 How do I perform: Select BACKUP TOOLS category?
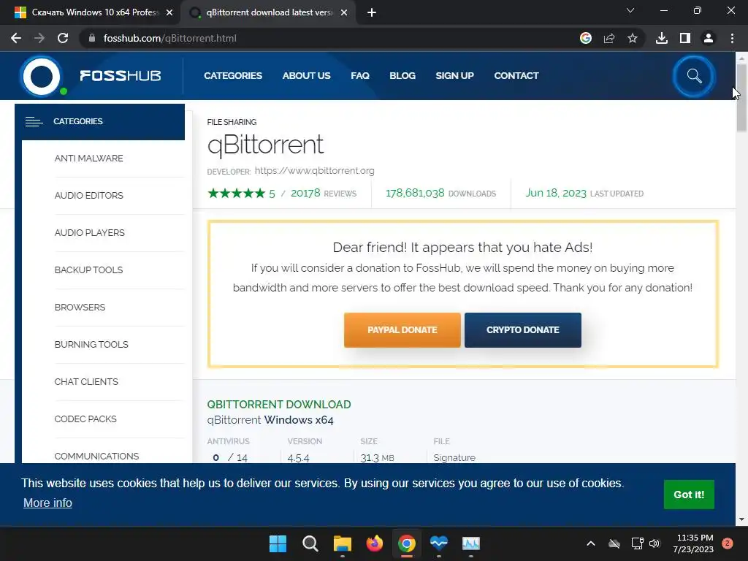point(88,270)
